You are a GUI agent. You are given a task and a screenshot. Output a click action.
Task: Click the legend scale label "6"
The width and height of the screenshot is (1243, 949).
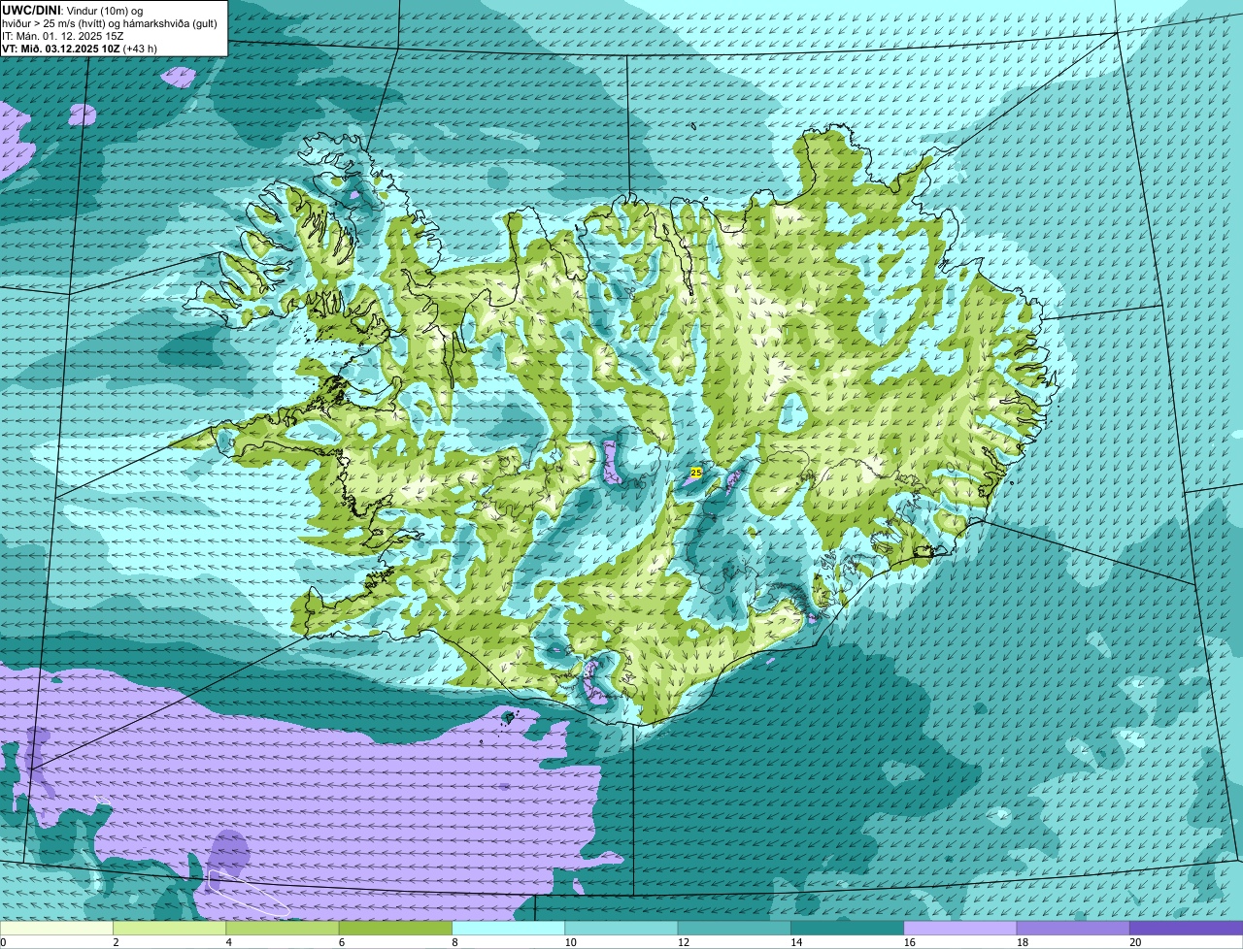click(x=342, y=942)
